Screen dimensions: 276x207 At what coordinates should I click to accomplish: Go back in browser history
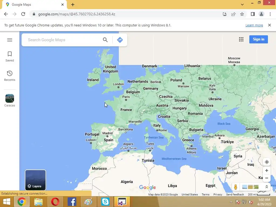point(6,14)
